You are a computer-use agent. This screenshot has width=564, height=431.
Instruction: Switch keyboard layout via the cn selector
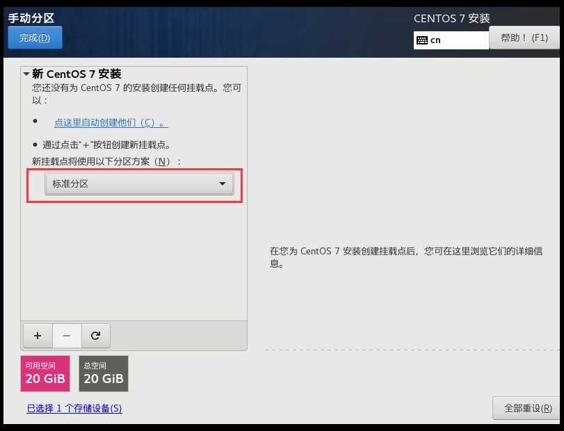[451, 40]
